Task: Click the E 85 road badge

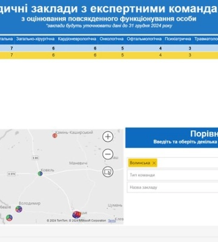Action: tap(35, 158)
